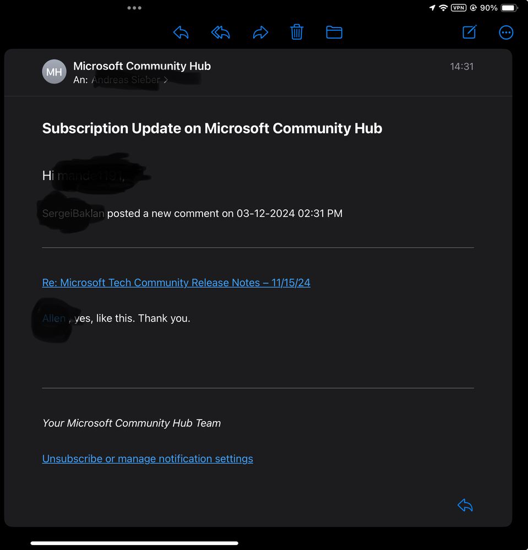Tap the Reply All double-arrow icon
Screen dimensions: 528x550
221,32
